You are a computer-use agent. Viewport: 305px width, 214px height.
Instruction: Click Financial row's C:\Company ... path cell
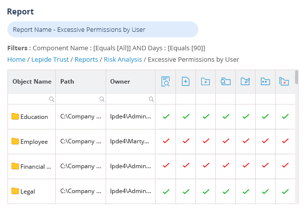coord(81,166)
